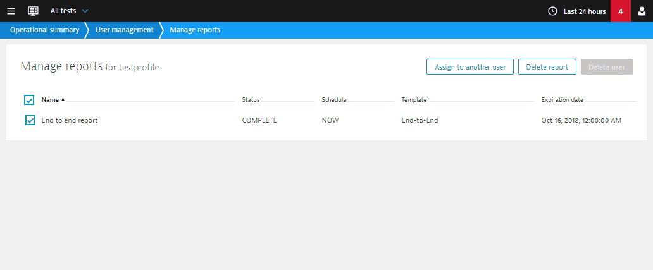Screen dimensions: 653x270
Task: Toggle the select-all reports checkbox
Action: (29, 101)
